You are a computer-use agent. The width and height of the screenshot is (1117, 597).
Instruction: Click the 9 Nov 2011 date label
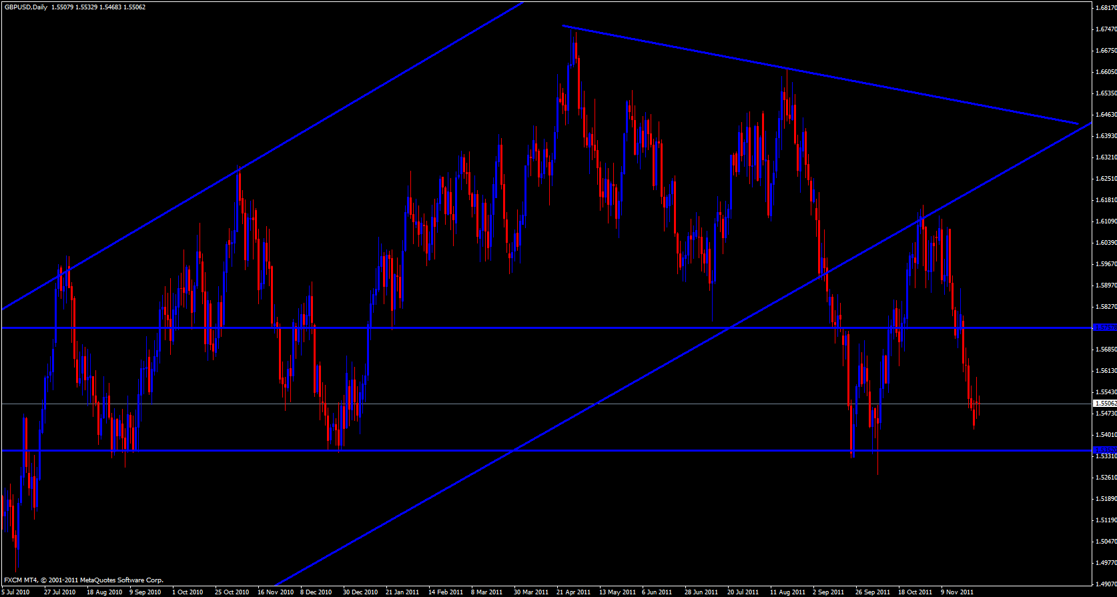957,592
